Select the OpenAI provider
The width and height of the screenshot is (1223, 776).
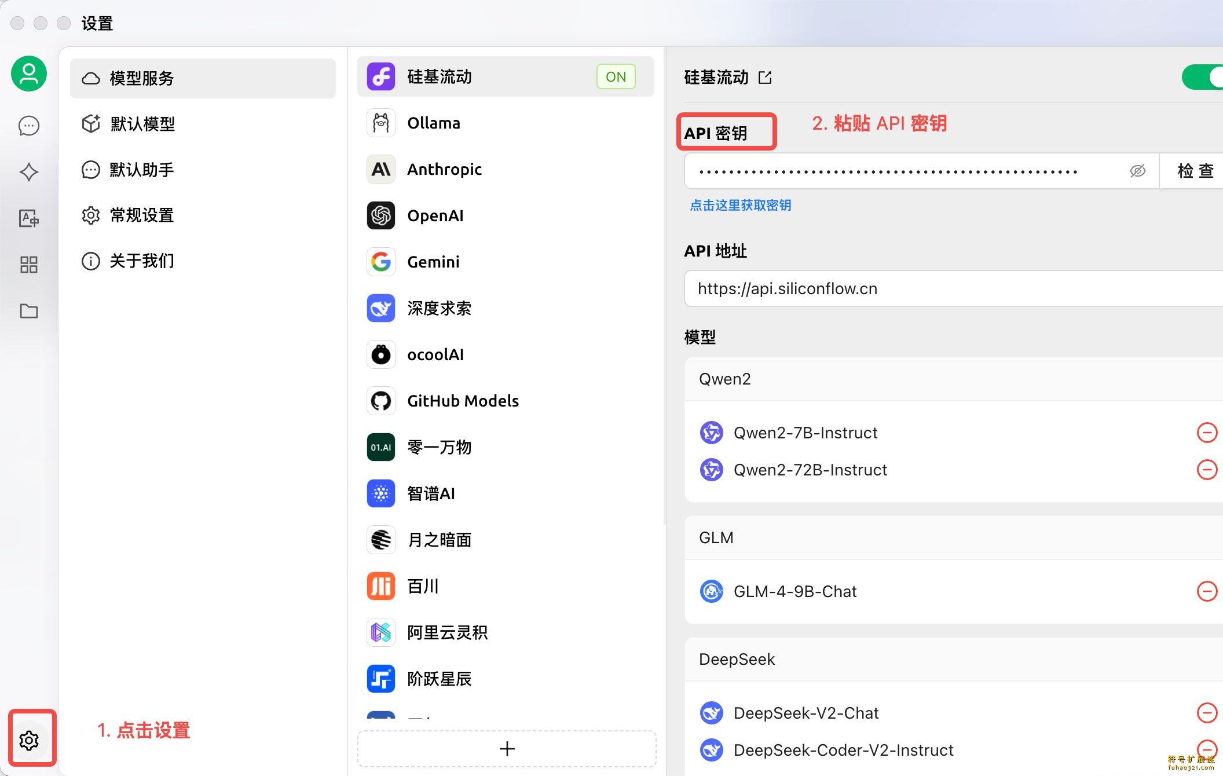click(506, 215)
